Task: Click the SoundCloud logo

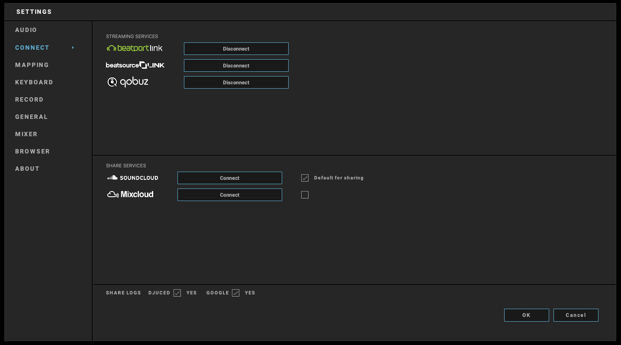Action: tap(133, 178)
